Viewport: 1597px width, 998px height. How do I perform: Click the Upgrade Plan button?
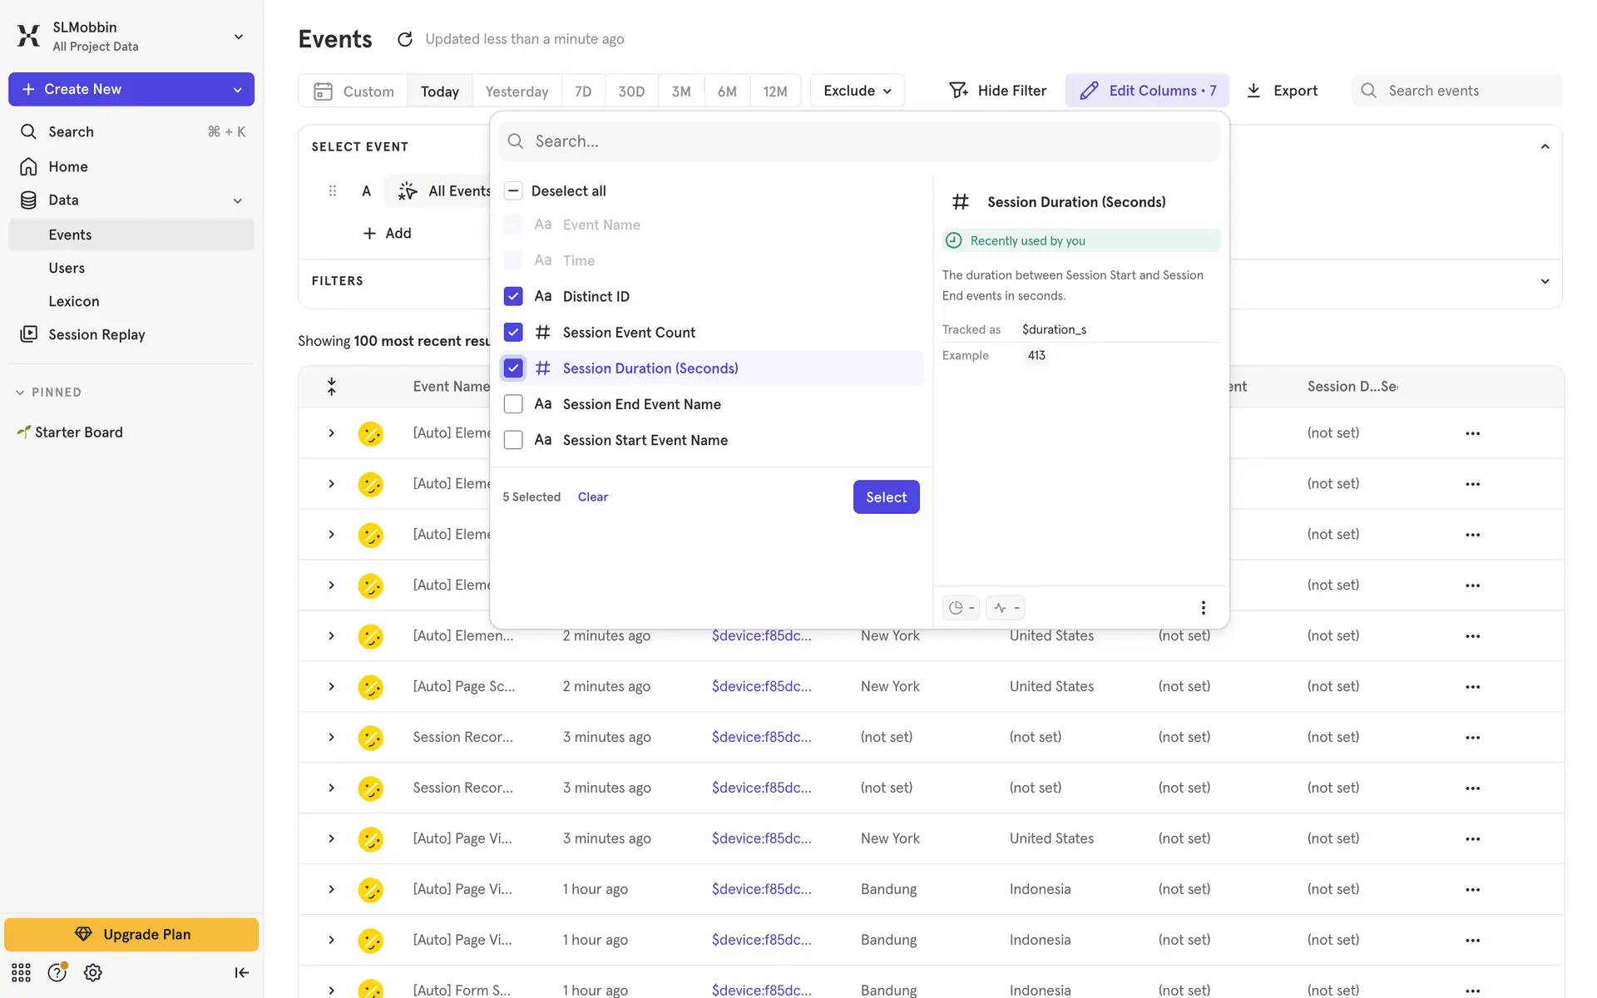point(131,934)
